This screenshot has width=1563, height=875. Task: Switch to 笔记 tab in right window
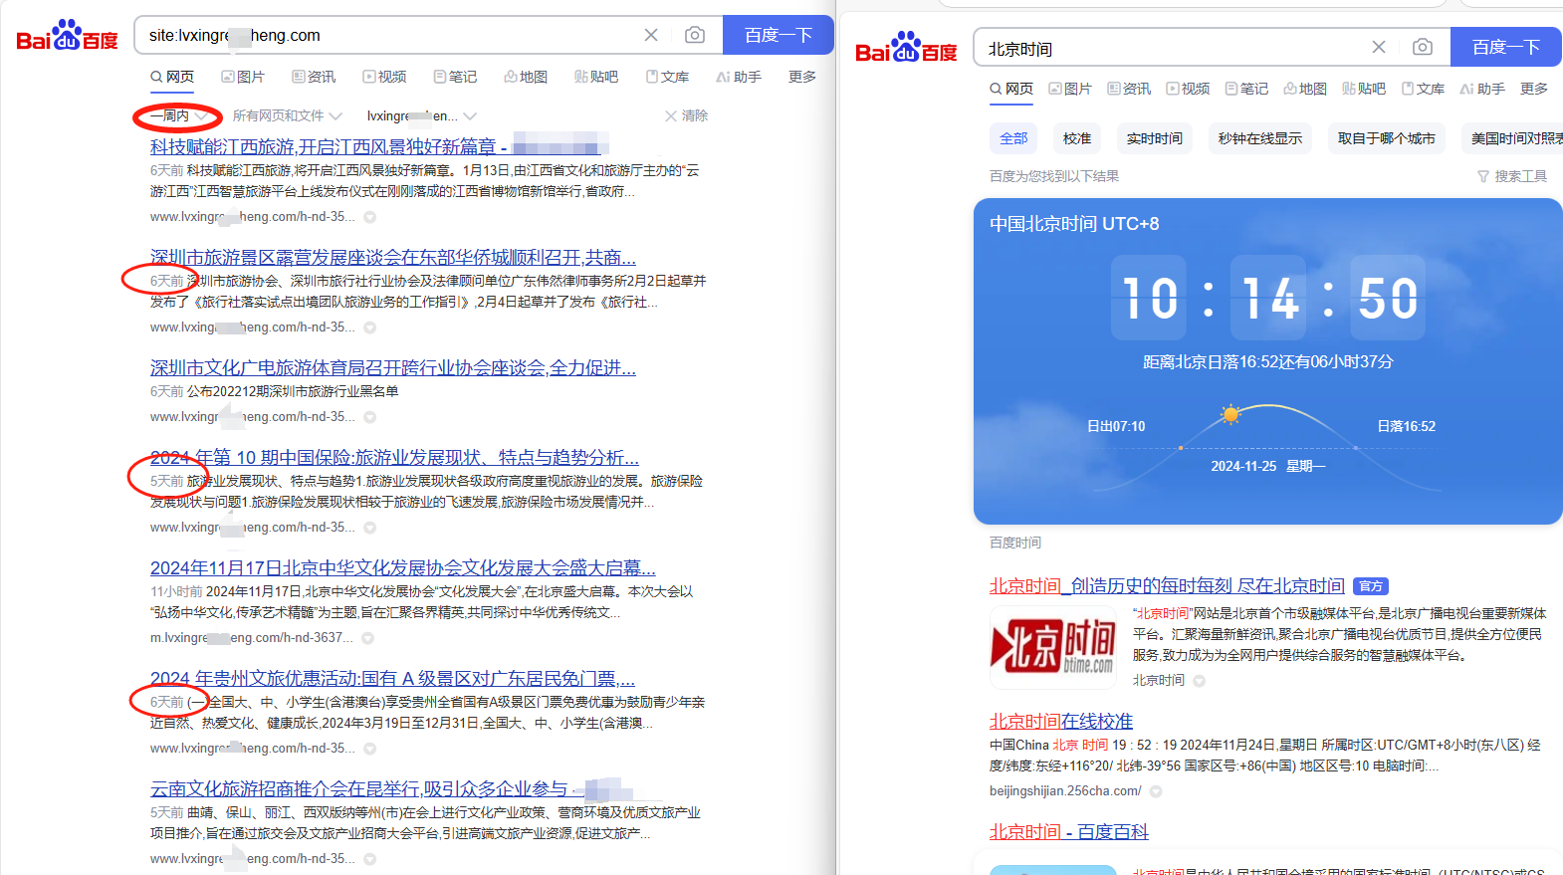pyautogui.click(x=1246, y=89)
